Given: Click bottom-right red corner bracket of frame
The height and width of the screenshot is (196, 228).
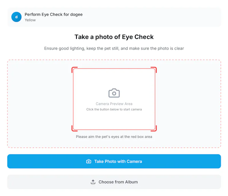Looking at the screenshot, I should [x=154, y=128].
